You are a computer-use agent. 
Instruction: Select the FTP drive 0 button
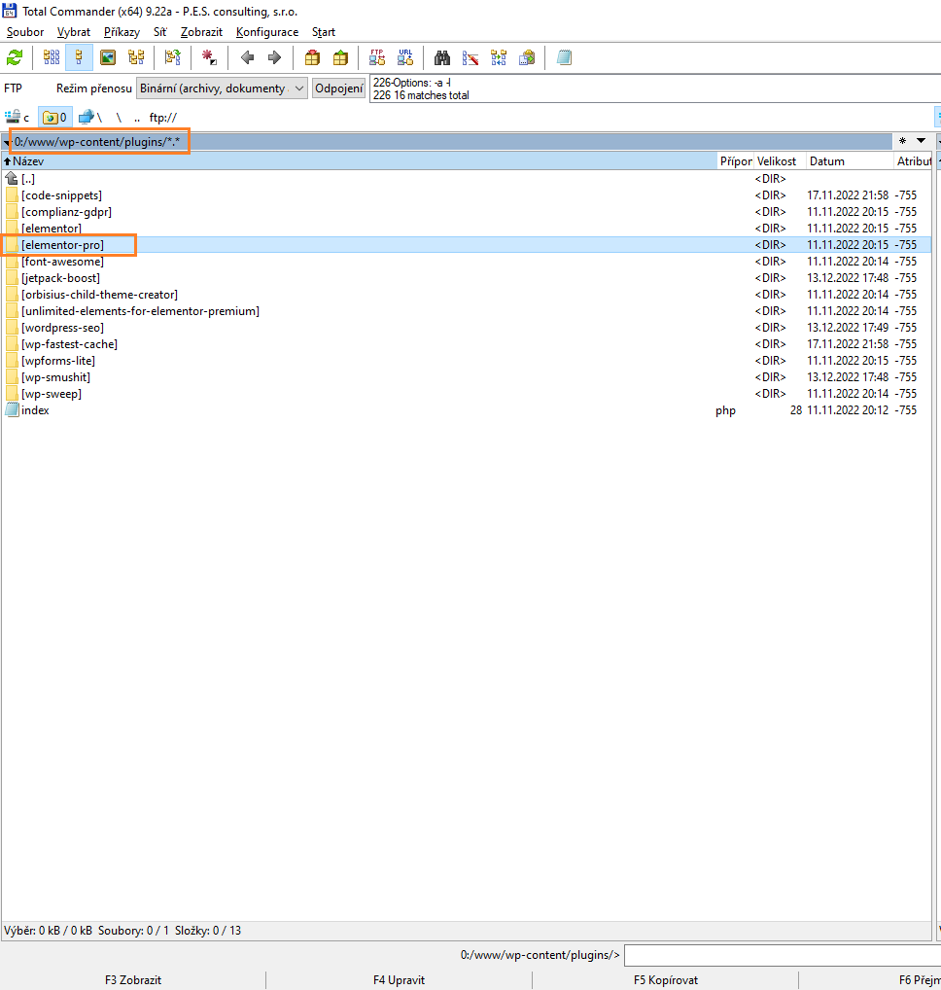click(54, 118)
